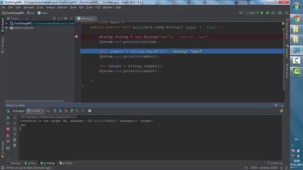Hide the Project panel
303x170 pixels.
[x=71, y=18]
